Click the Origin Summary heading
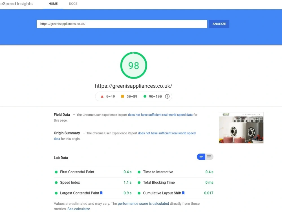This screenshot has width=282, height=212. (x=67, y=133)
